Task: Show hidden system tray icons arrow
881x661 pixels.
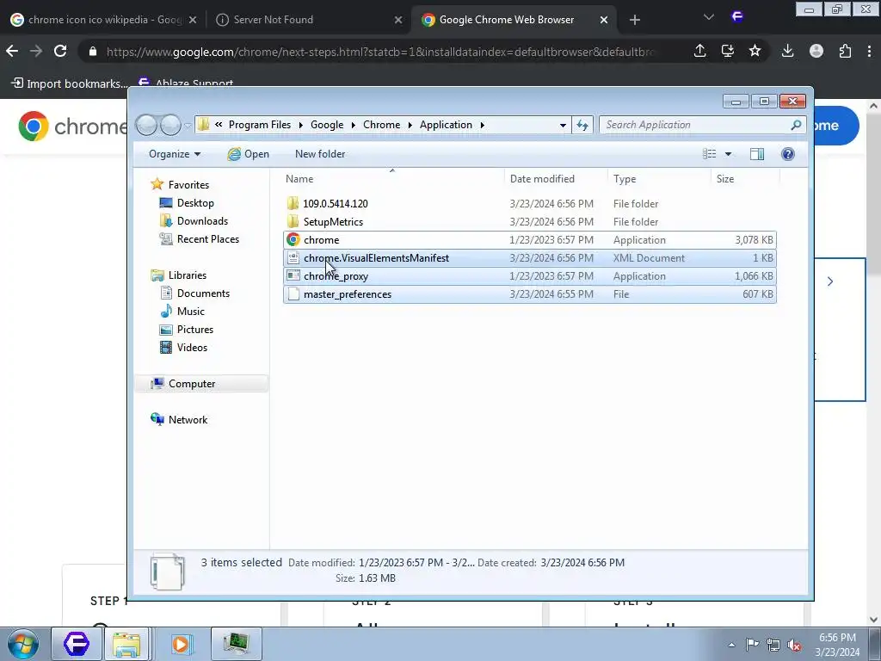Action: pyautogui.click(x=731, y=645)
